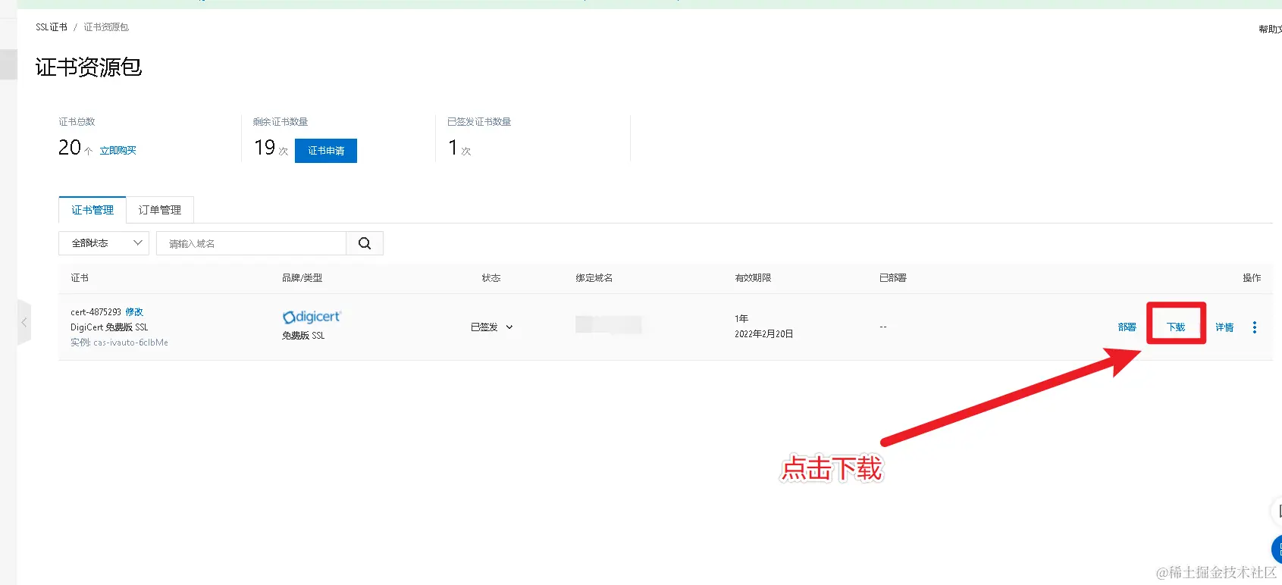Click the 证书申请 button

click(326, 151)
